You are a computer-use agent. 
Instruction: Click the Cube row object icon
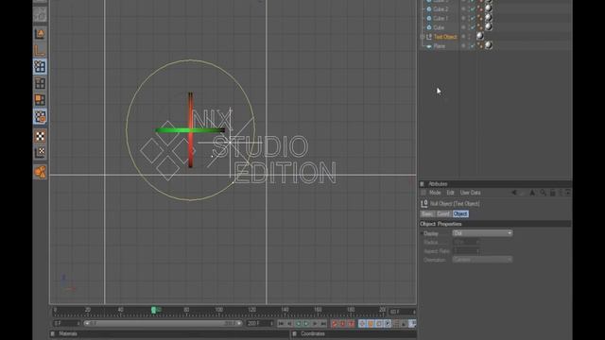[428, 27]
